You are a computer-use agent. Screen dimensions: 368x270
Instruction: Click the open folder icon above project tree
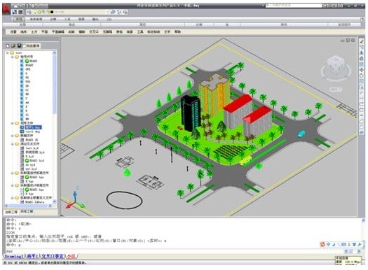pyautogui.click(x=13, y=45)
